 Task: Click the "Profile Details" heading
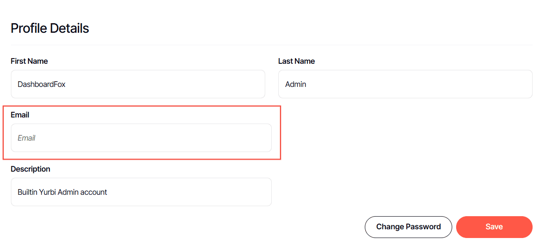click(x=50, y=28)
